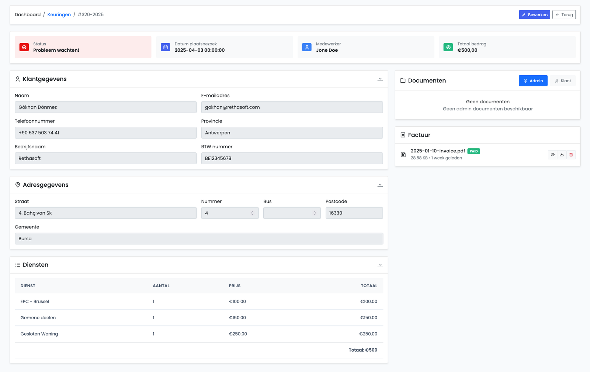The image size is (590, 372).
Task: Click the #320-2025 breadcrumb text
Action: tap(91, 15)
